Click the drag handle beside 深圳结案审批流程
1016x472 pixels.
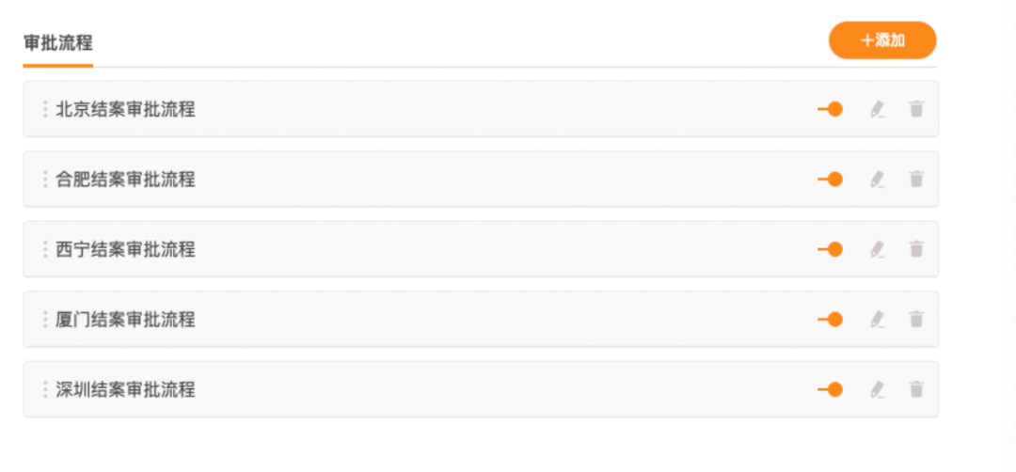pos(45,390)
